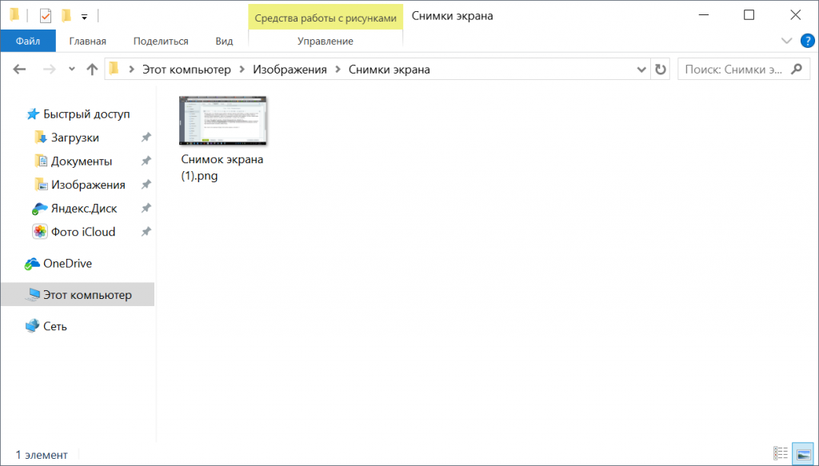Screen dimensions: 819x466
Task: Click the folder icon in the title bar
Action: click(x=14, y=15)
